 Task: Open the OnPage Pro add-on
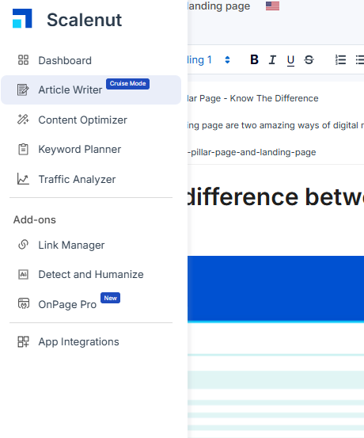tap(91, 304)
